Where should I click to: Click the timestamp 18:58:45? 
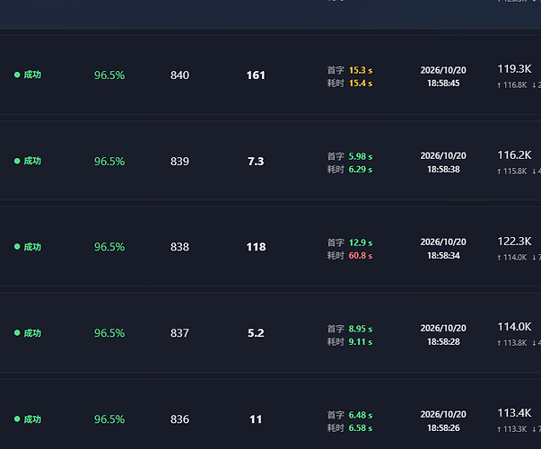[x=443, y=84]
